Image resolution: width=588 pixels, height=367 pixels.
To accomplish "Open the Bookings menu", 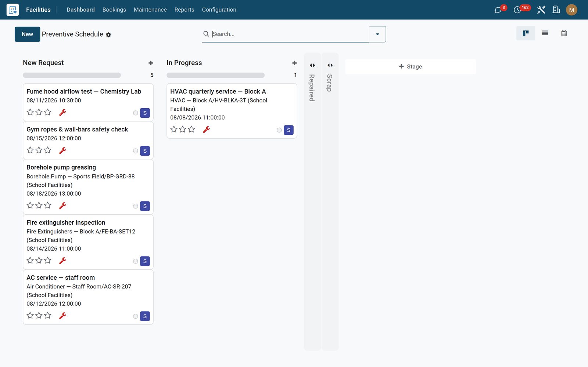I will 114,10.
